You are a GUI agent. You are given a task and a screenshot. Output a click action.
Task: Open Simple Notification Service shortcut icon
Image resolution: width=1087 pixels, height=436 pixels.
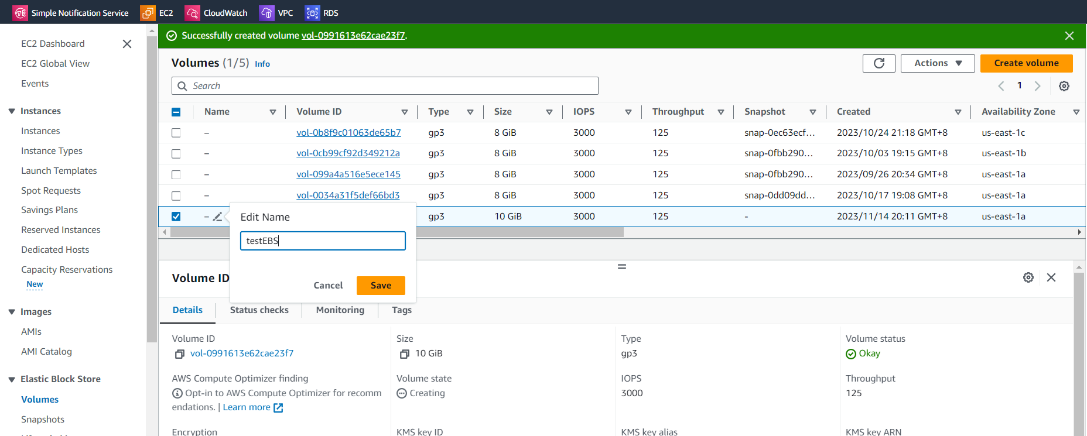[x=20, y=13]
